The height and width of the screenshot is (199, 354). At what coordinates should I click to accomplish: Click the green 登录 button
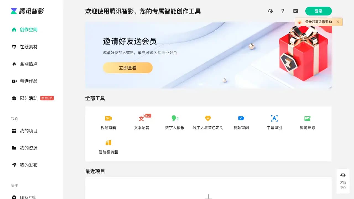[319, 11]
